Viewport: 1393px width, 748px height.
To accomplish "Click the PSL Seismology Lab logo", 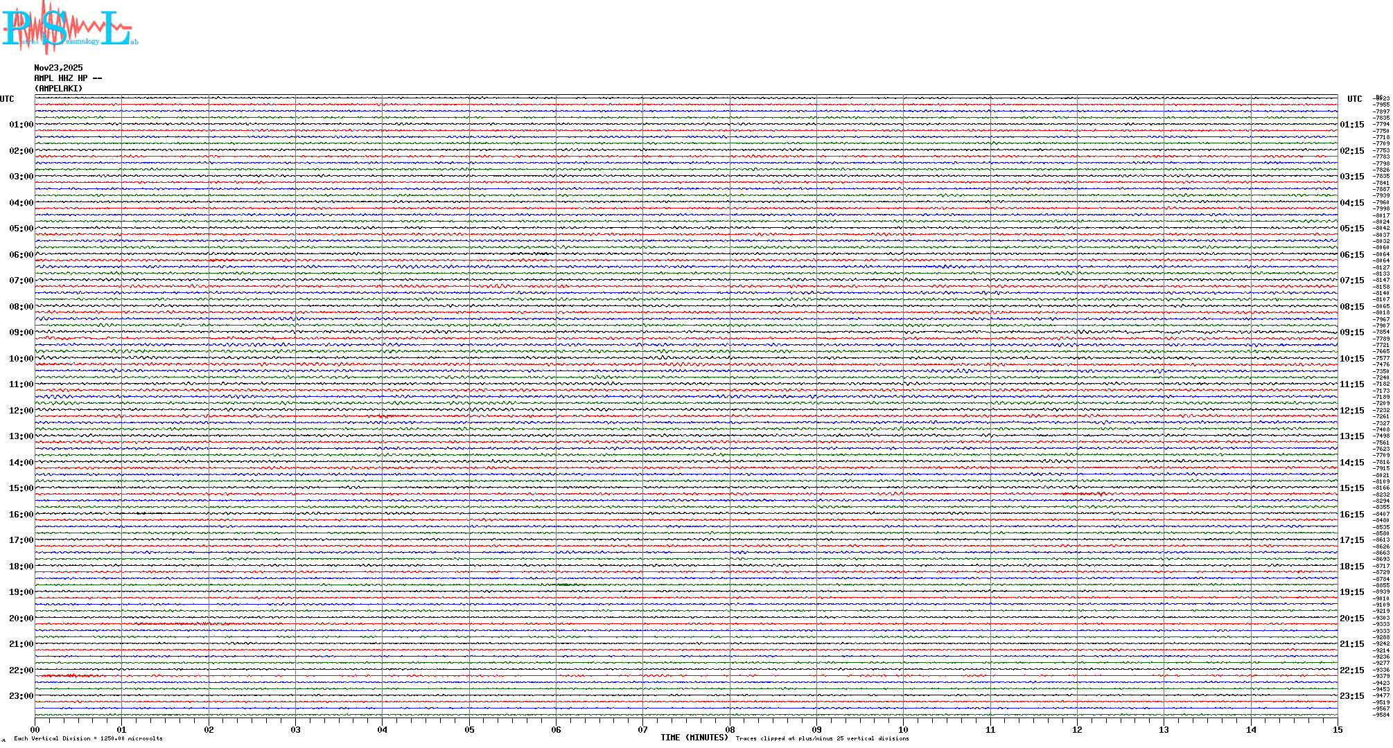I will point(69,28).
